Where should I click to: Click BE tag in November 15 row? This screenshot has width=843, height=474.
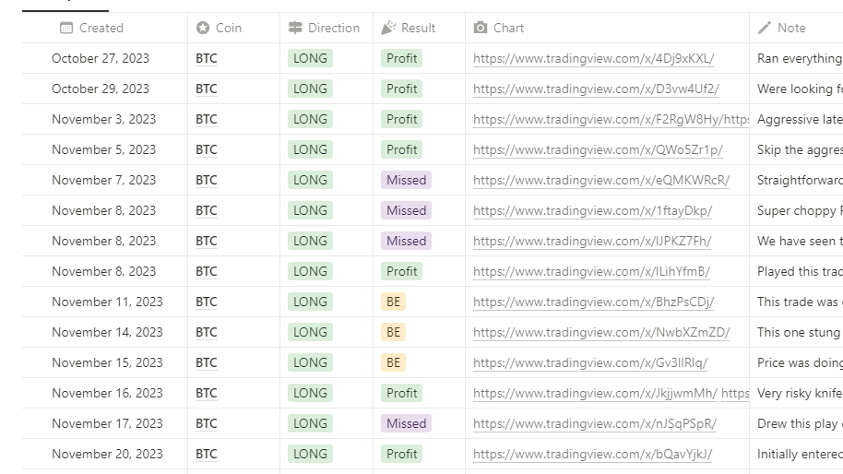pos(393,362)
